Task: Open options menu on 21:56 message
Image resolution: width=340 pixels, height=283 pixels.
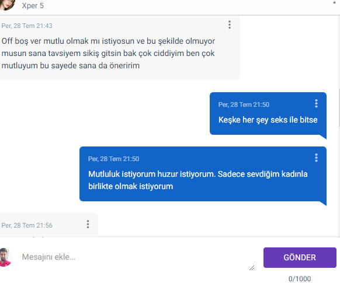Action: (x=88, y=224)
